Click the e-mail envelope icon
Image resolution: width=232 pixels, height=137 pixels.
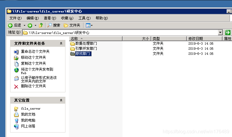pyautogui.click(x=16, y=78)
